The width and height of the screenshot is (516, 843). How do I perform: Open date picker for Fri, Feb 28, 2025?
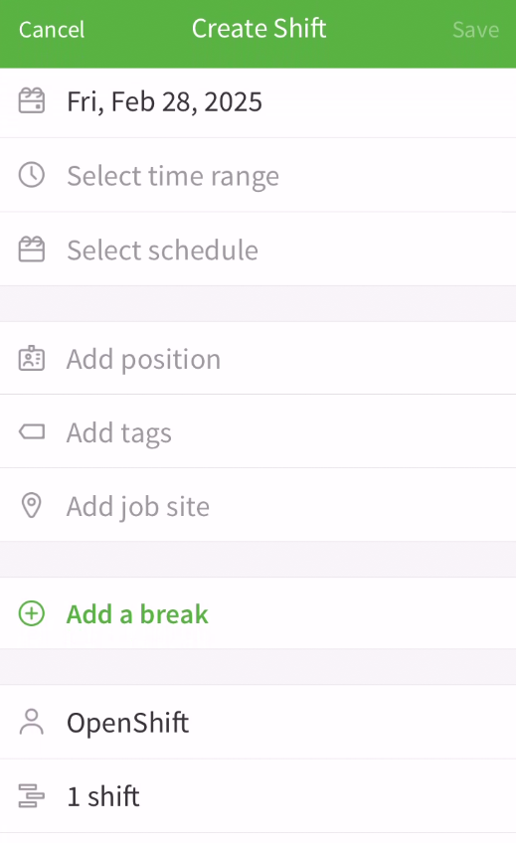[x=258, y=102]
